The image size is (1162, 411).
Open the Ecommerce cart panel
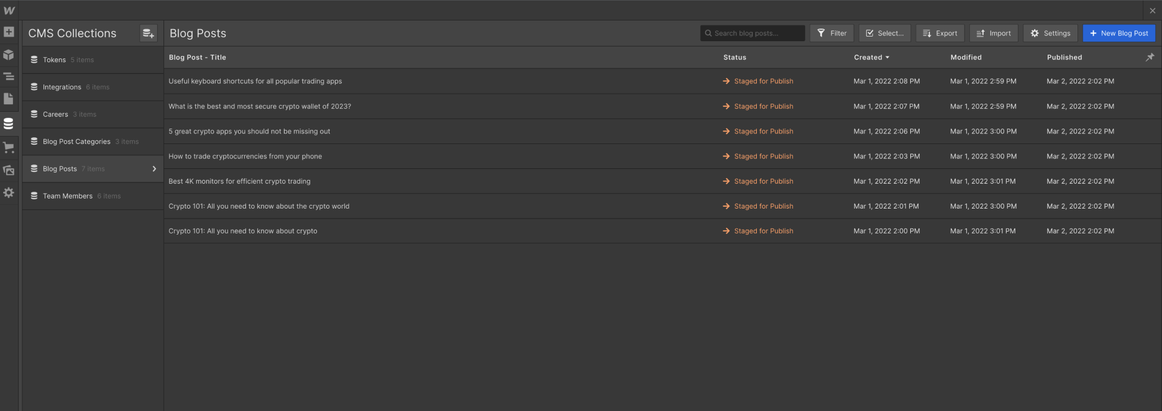[9, 148]
